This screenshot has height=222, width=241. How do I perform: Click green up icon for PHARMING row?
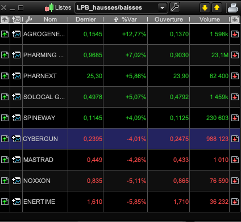click(5, 55)
